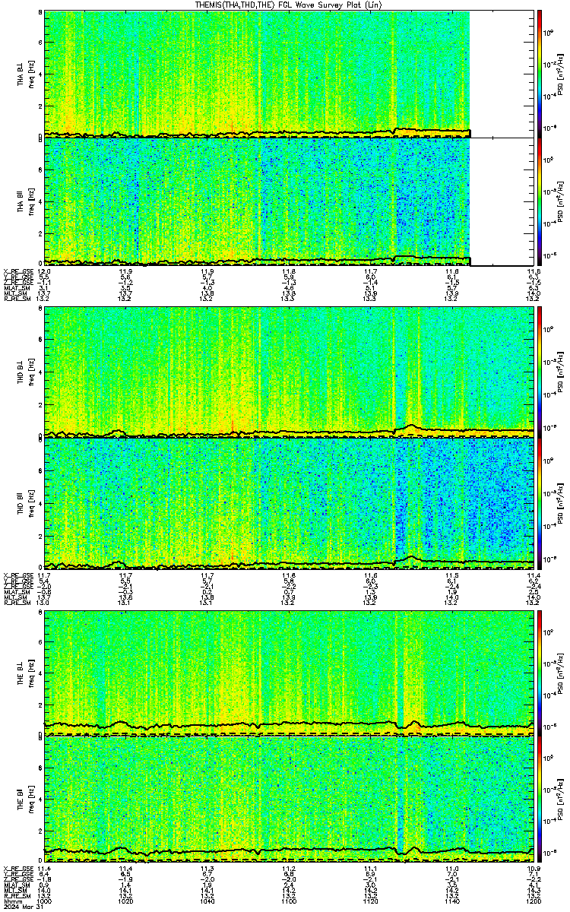Click the PSD color bar of THE B-parallel panel
The width and height of the screenshot is (570, 912).
pos(539,798)
